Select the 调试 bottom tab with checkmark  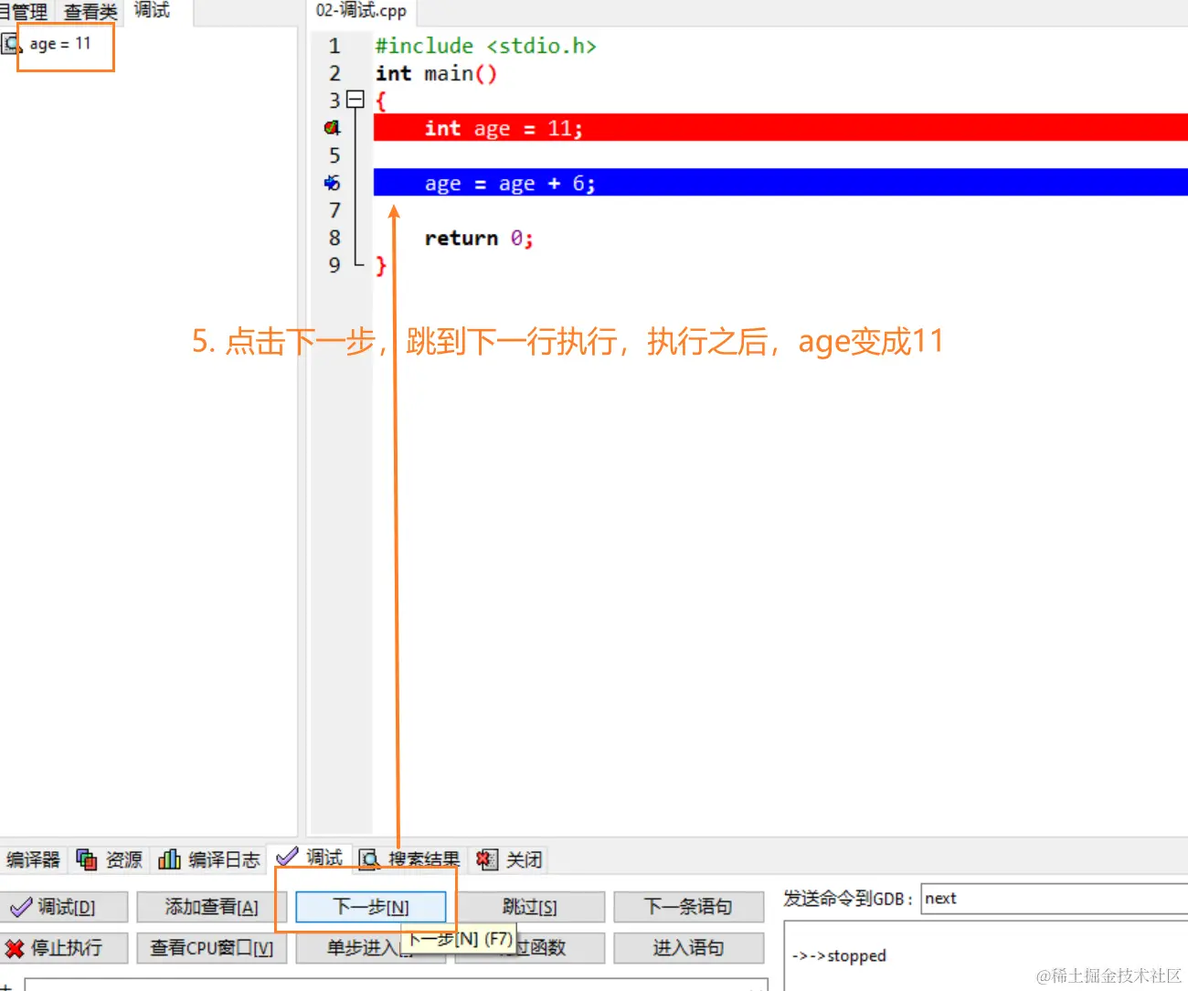pyautogui.click(x=310, y=858)
